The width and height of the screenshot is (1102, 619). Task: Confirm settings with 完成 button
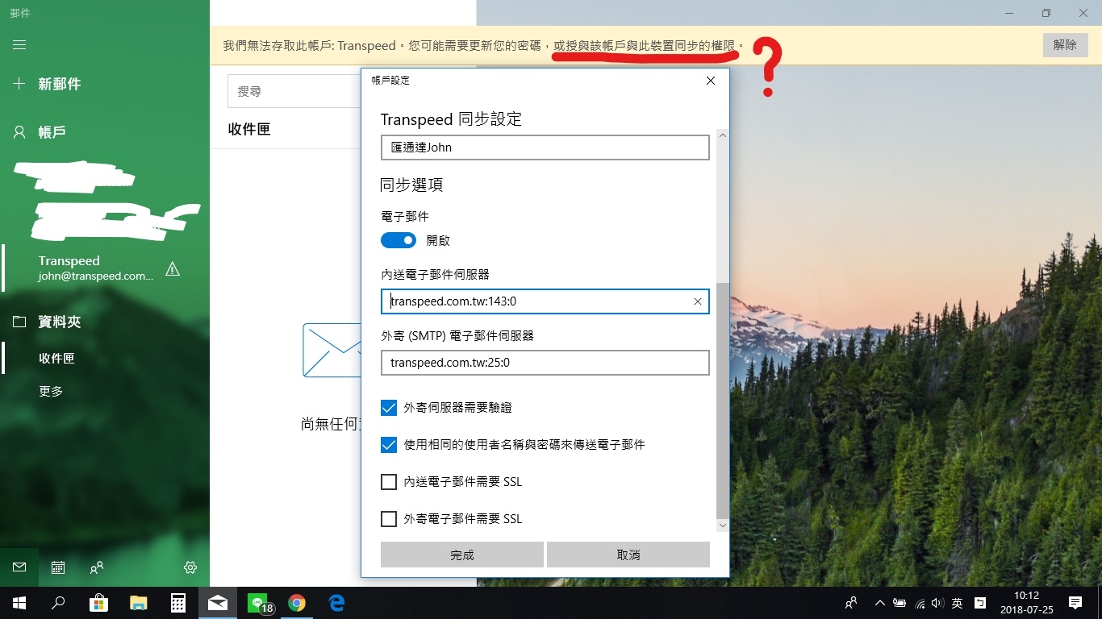coord(462,555)
